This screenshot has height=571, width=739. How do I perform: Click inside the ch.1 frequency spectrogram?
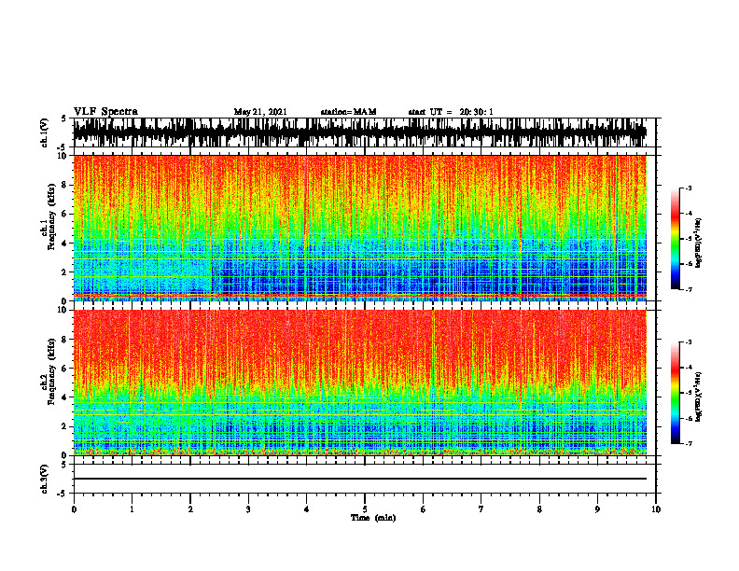[x=359, y=228]
